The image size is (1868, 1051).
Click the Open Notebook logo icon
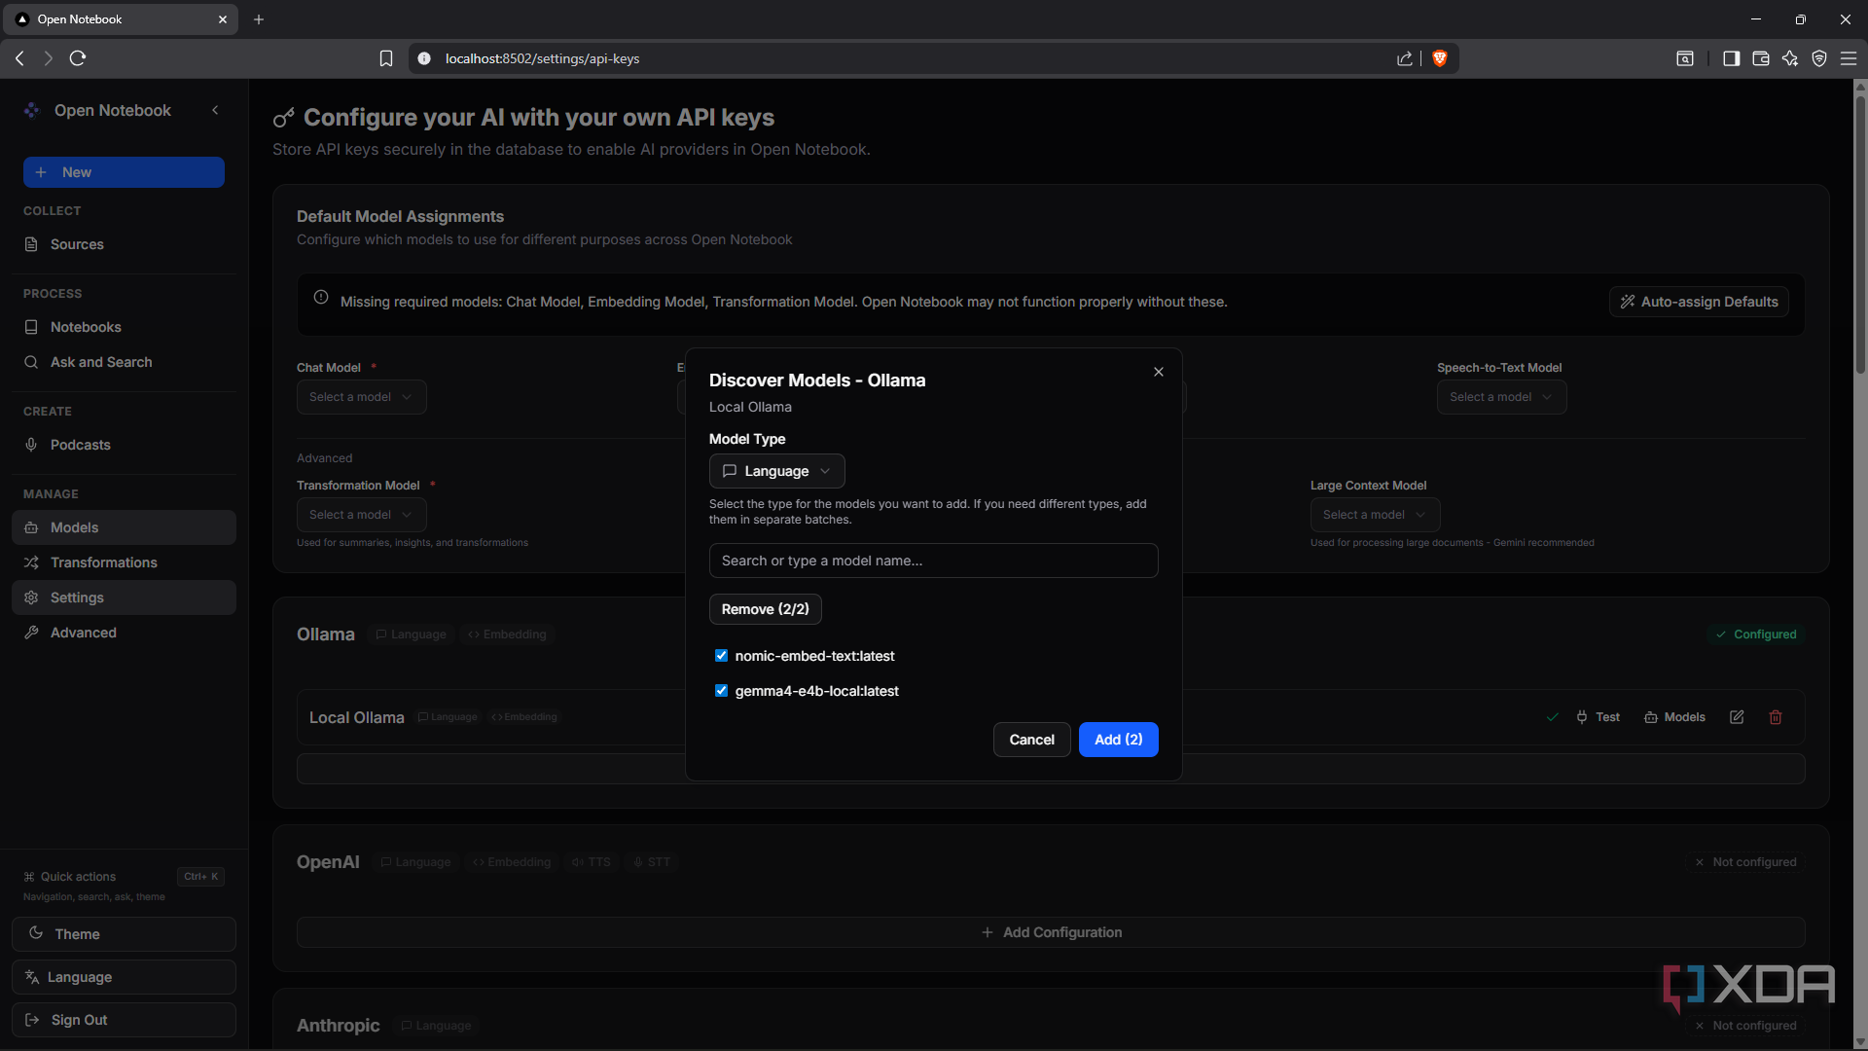[x=32, y=110]
